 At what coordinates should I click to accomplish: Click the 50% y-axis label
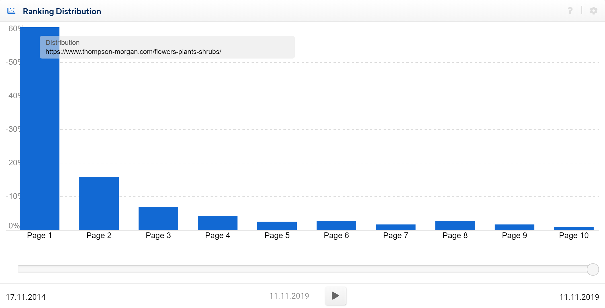(14, 62)
